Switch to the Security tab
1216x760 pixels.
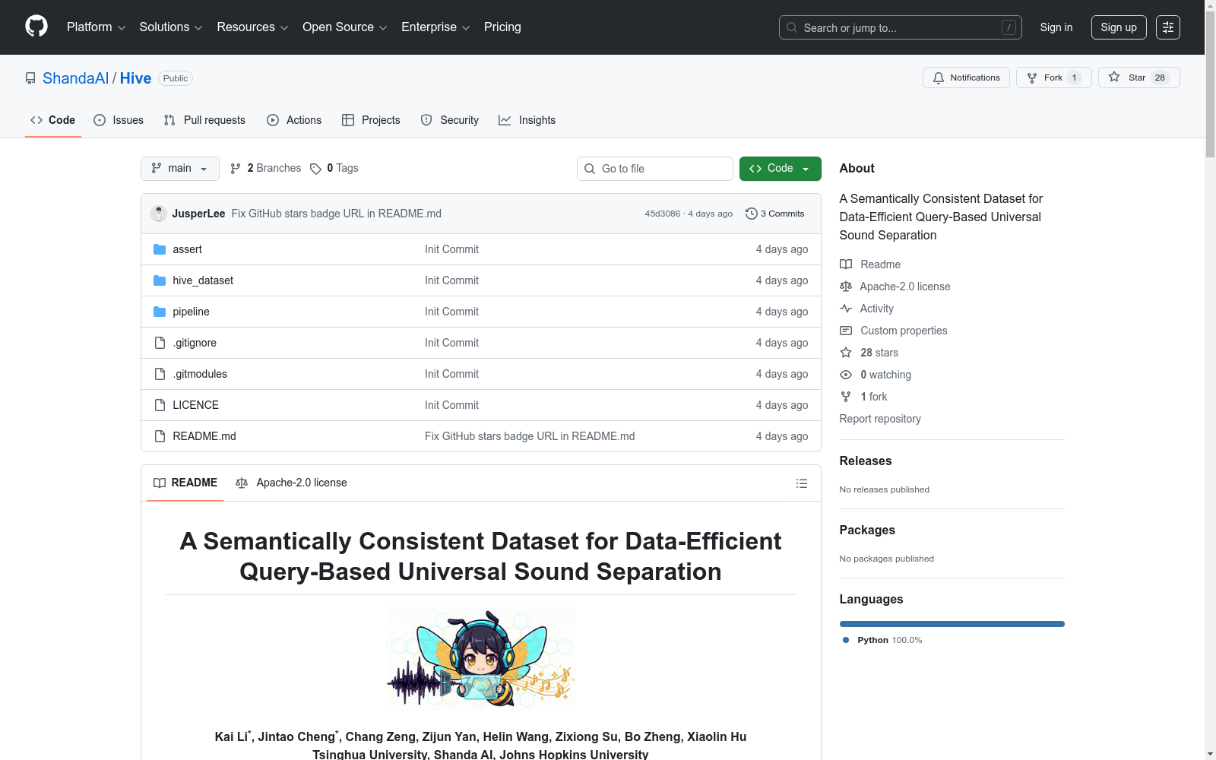450,120
